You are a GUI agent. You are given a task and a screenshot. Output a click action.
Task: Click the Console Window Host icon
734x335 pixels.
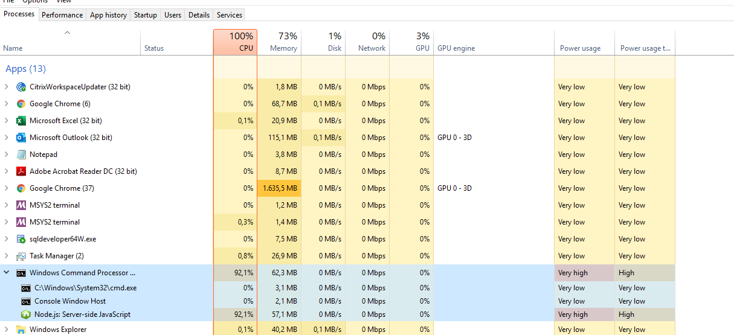click(26, 301)
